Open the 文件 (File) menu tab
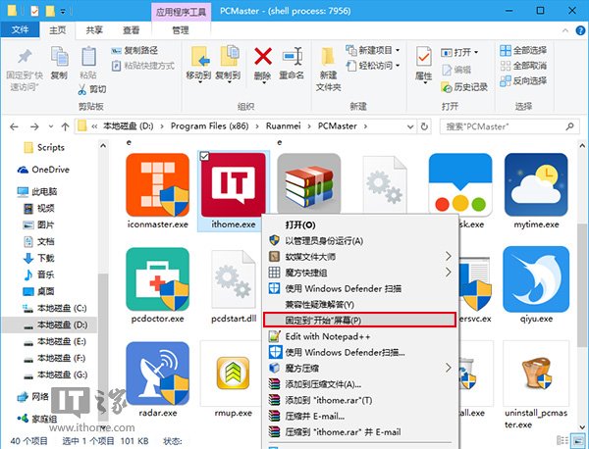The width and height of the screenshot is (589, 449). [20, 30]
